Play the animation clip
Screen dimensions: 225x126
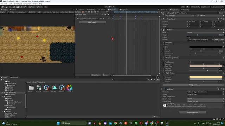point(92,12)
